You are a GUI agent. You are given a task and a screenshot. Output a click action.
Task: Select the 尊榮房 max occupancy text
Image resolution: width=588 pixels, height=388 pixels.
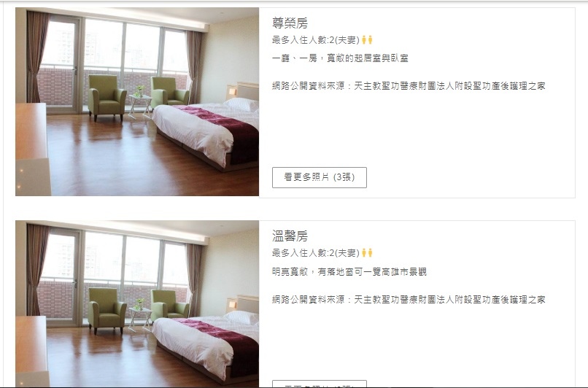pyautogui.click(x=316, y=40)
